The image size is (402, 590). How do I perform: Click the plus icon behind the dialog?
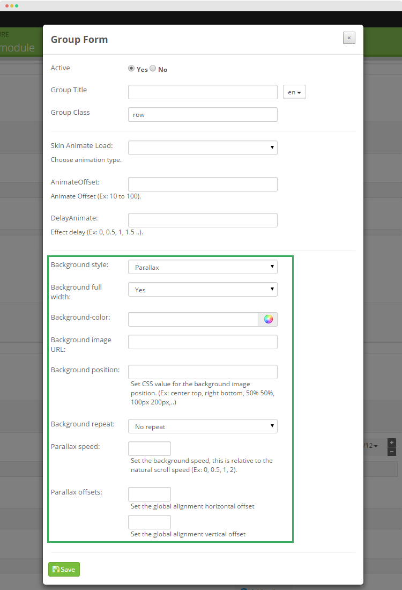(391, 442)
